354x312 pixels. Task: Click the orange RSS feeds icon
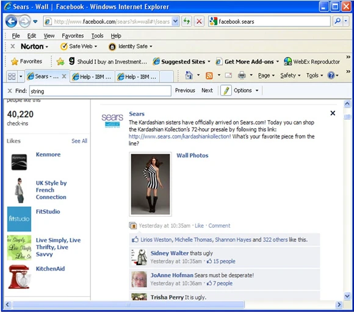209,76
